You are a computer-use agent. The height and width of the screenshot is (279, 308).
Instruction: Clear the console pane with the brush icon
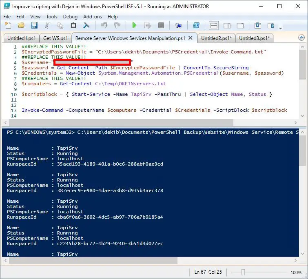[x=86, y=26]
